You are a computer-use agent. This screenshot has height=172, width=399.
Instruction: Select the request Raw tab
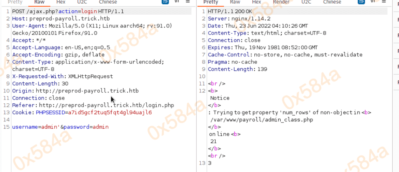tap(39, 2)
